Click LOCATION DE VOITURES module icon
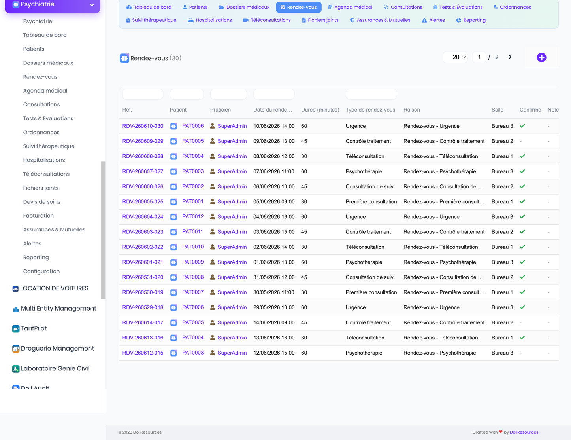This screenshot has height=440, width=571. [15, 289]
